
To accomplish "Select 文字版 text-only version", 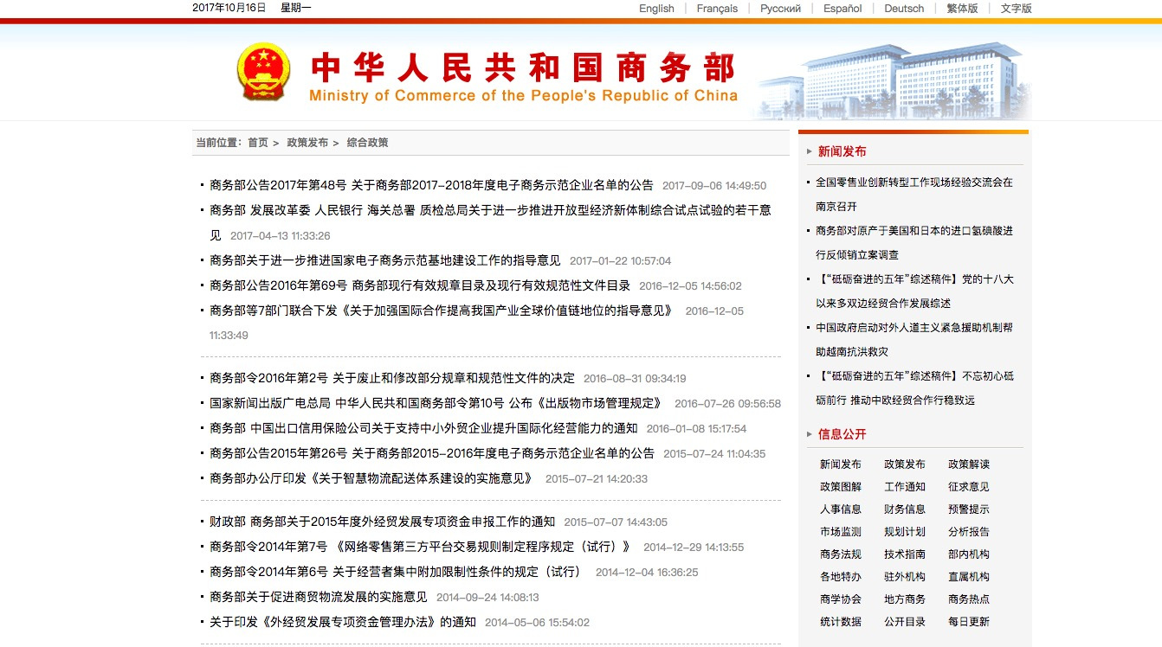I will point(1015,8).
